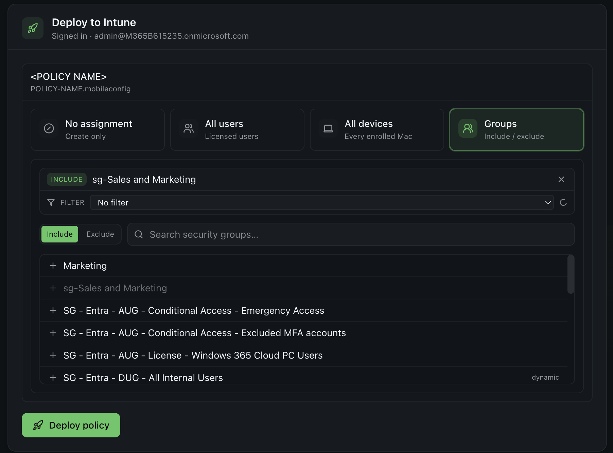Select the All devices assignment card
Image resolution: width=613 pixels, height=453 pixels.
[377, 130]
